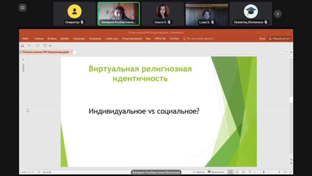Screen dimensions: 312x176
Task: Click the slide counter in status bar
Action: click(27, 172)
